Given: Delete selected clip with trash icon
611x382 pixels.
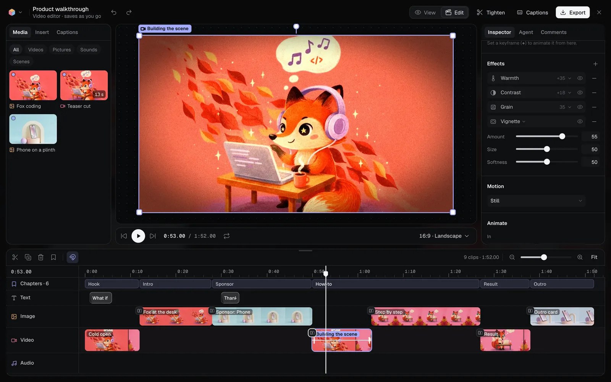Looking at the screenshot, I should click(x=41, y=257).
